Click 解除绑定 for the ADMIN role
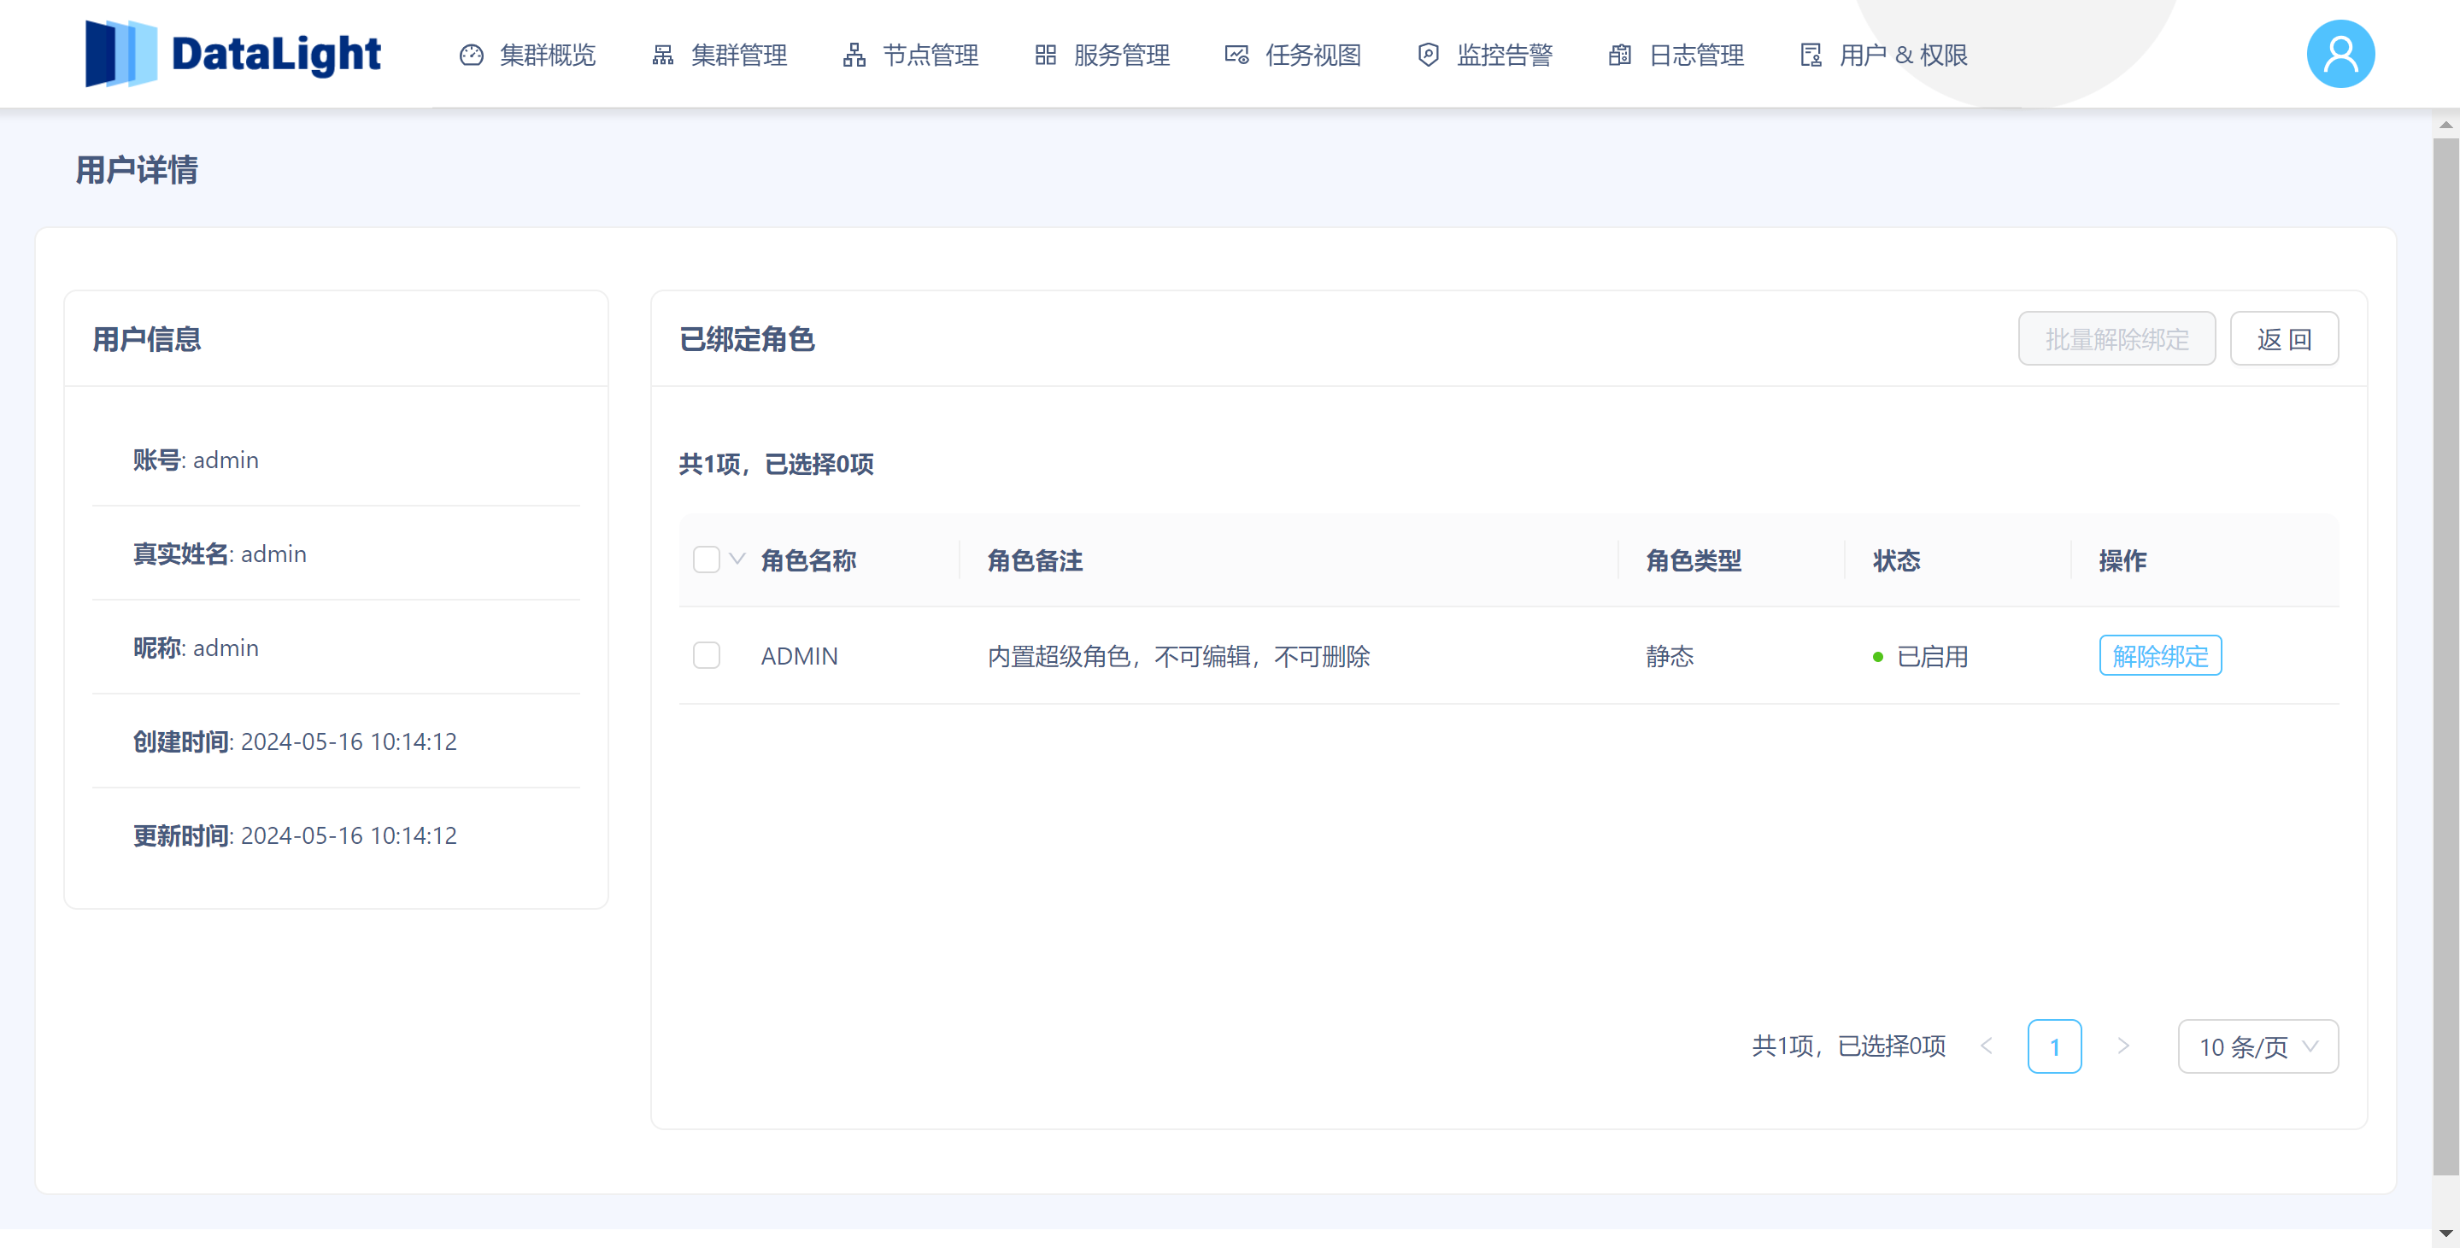The height and width of the screenshot is (1248, 2460). point(2160,656)
